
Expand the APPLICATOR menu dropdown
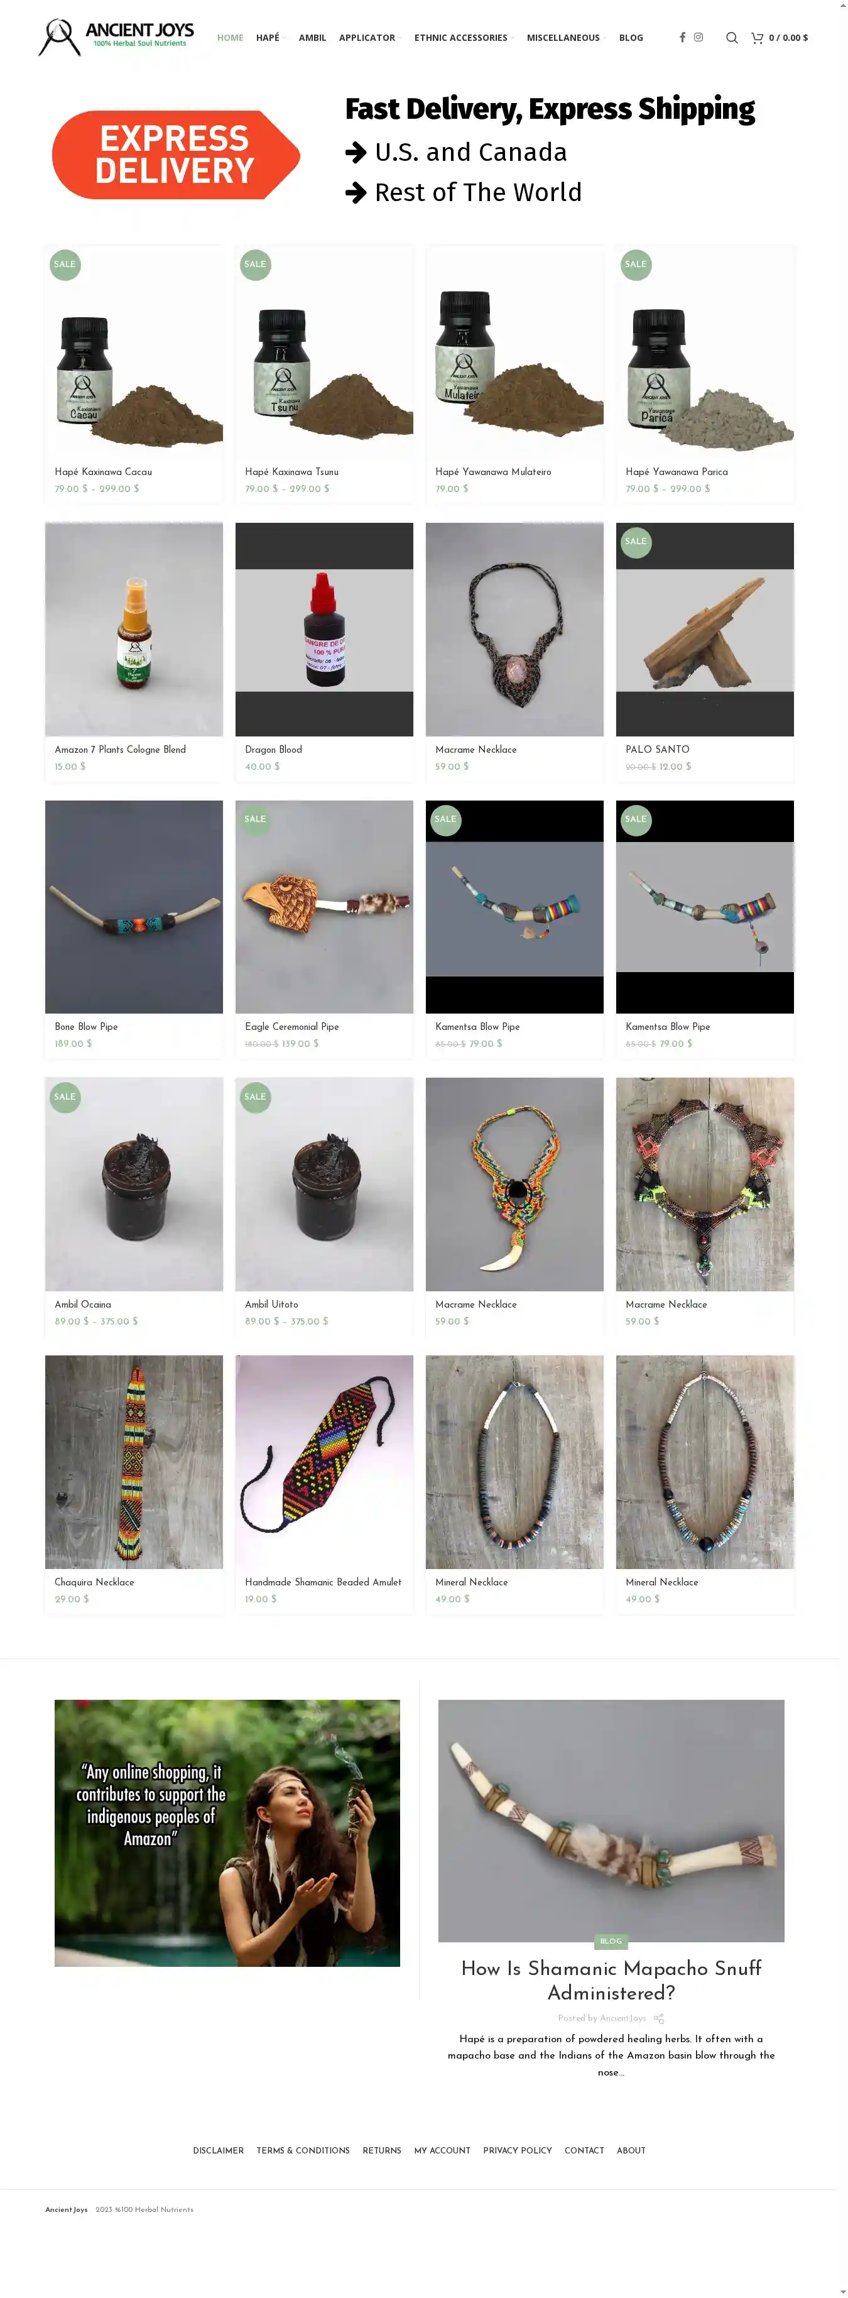tap(369, 38)
